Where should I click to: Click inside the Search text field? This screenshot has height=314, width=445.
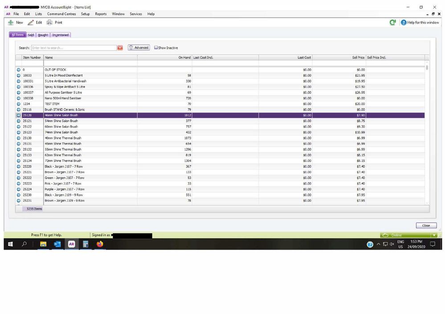(x=73, y=48)
